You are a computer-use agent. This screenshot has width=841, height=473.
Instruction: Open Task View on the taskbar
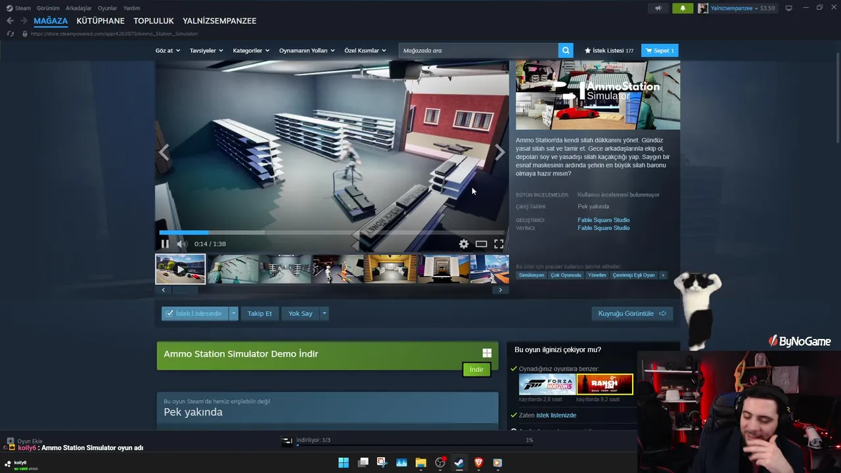(x=363, y=462)
